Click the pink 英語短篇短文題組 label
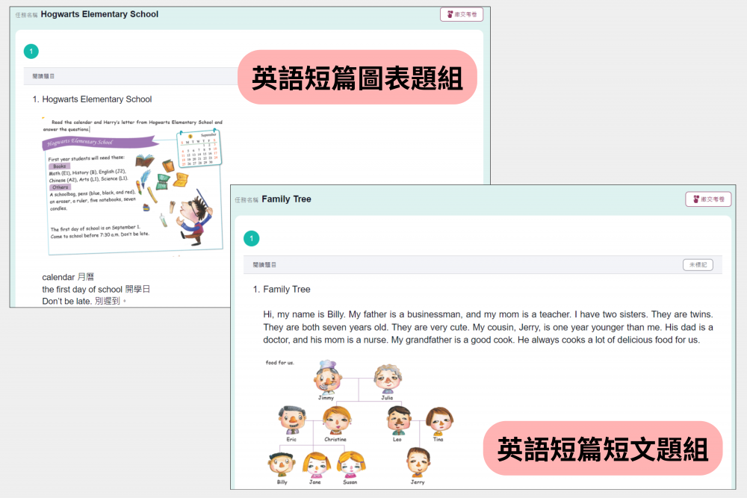This screenshot has height=498, width=747. (602, 448)
